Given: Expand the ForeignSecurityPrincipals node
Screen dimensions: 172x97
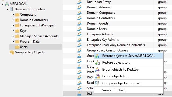Looking at the screenshot, I should [x=13, y=25].
